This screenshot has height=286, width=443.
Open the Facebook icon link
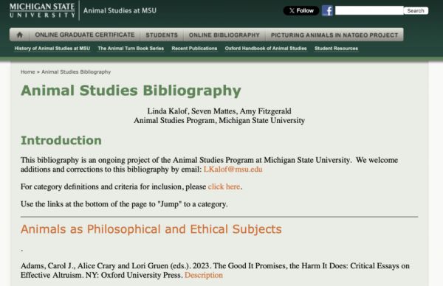tap(327, 11)
